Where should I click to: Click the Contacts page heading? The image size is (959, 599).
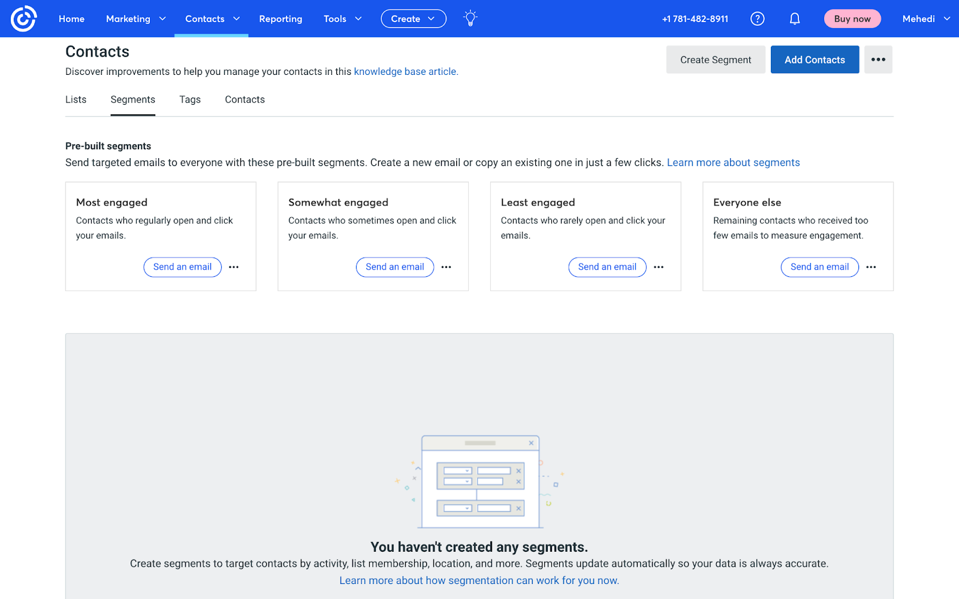click(97, 52)
